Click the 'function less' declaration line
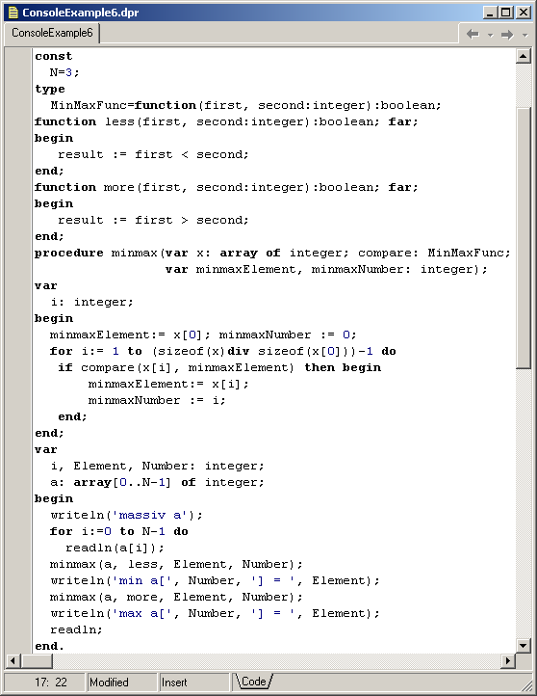 point(226,121)
